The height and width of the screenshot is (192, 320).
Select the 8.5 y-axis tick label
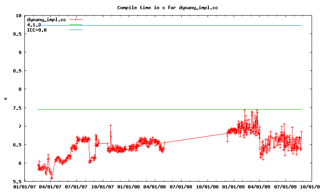click(17, 71)
